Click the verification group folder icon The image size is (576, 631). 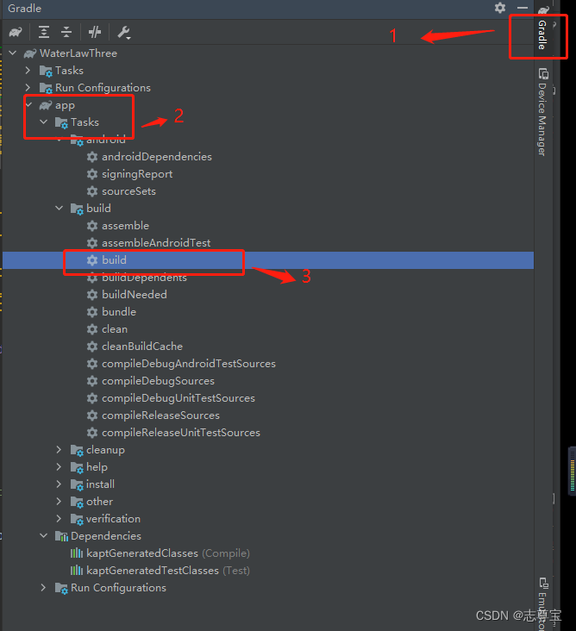[77, 520]
